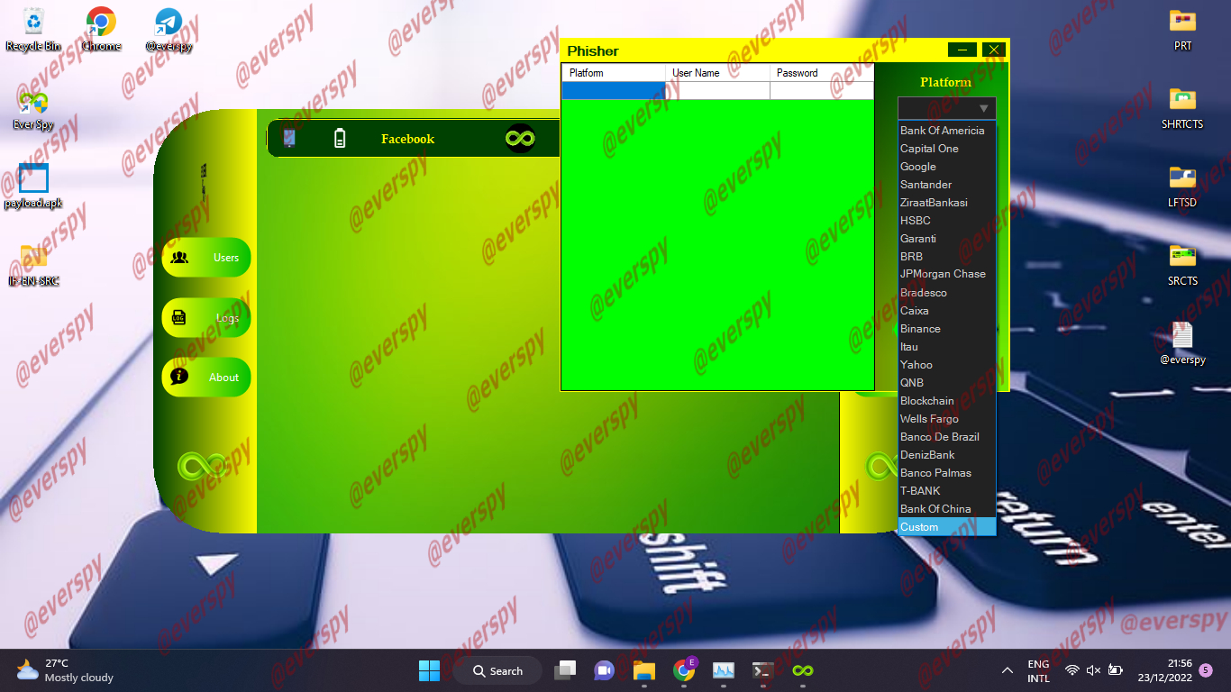Open the SRCTS folder on the desktop
The image size is (1231, 692).
pyautogui.click(x=1182, y=265)
